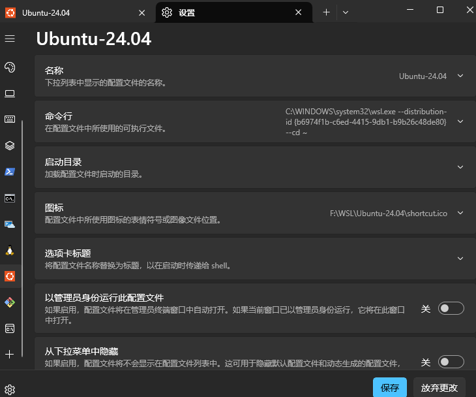476x397 pixels.
Task: Toggle 从下拉菜单中隐藏 switch
Action: pyautogui.click(x=451, y=362)
